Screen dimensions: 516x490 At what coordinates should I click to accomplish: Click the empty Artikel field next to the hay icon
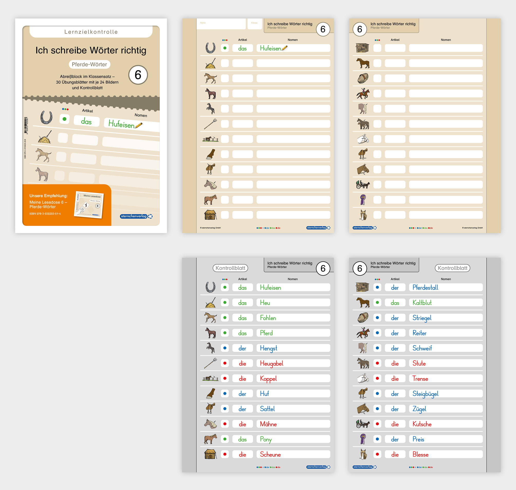click(x=242, y=63)
